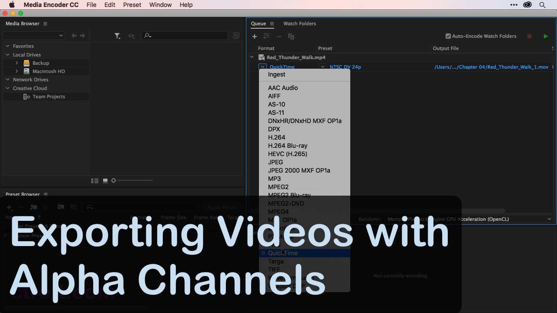Expand the Macintosh HD drive

(x=17, y=71)
